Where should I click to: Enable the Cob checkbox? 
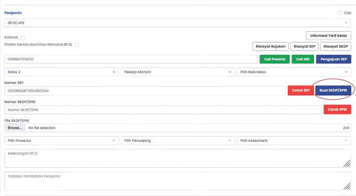point(340,13)
